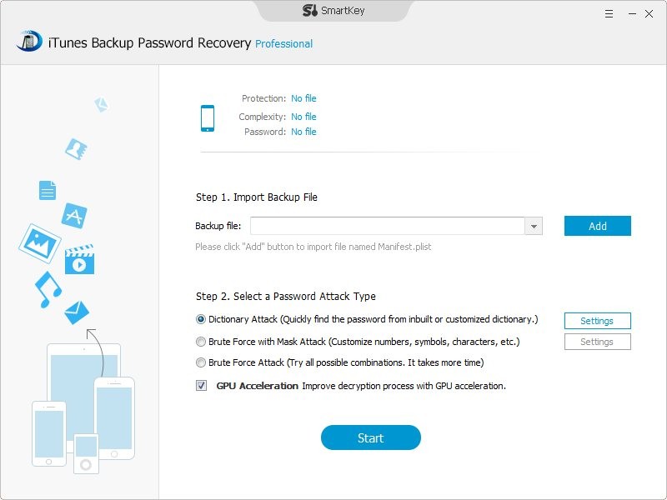Viewport: 667px width, 500px height.
Task: Choose Brute Force with Mask Attack
Action: 200,342
